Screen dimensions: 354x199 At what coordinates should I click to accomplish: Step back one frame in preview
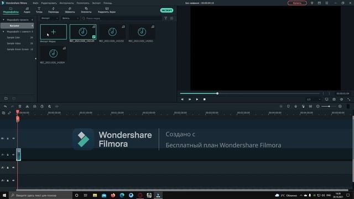[182, 99]
